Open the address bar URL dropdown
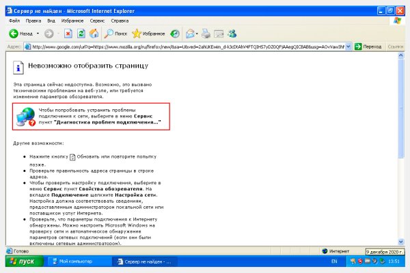This screenshot has width=410, height=273. pos(349,46)
